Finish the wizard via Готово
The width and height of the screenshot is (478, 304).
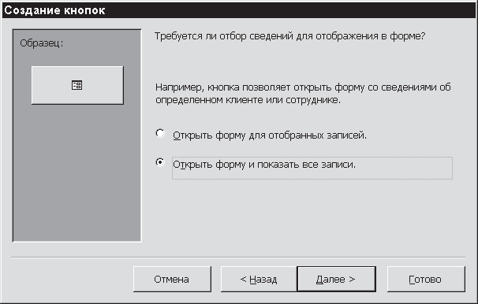pos(426,279)
